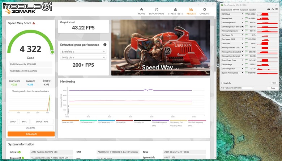Open the GPU Load sensor dropdown
This screenshot has height=161, width=282.
243,44
